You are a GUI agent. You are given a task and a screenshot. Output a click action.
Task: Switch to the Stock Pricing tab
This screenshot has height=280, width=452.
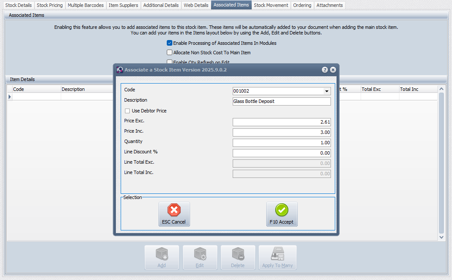click(x=50, y=5)
